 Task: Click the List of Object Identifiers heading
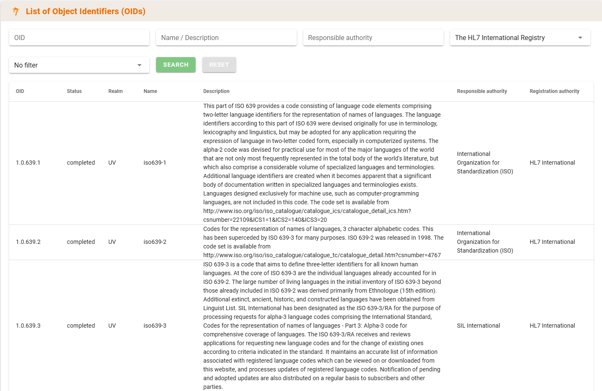tap(86, 11)
